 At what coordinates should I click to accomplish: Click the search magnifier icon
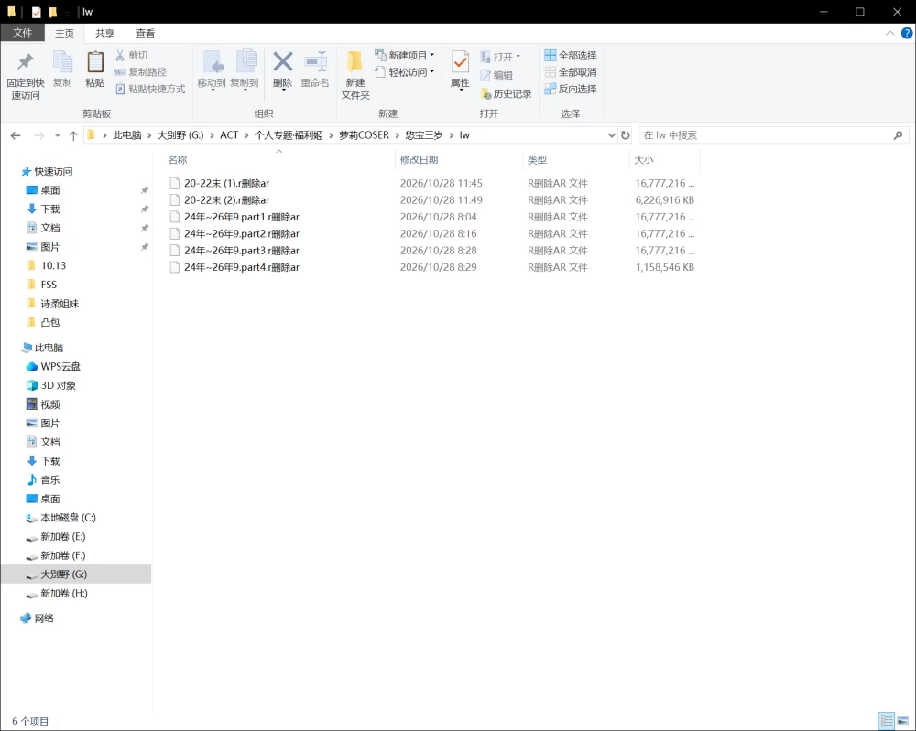[898, 135]
